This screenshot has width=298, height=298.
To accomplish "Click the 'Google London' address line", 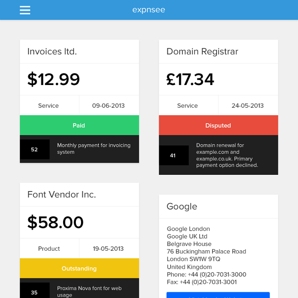I will tap(188, 229).
